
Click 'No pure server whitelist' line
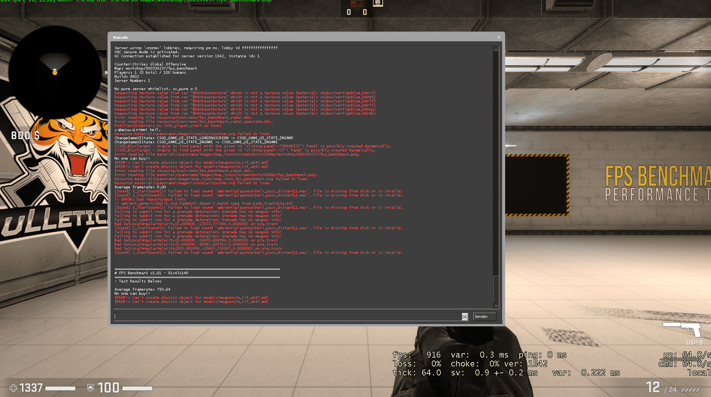tap(156, 89)
